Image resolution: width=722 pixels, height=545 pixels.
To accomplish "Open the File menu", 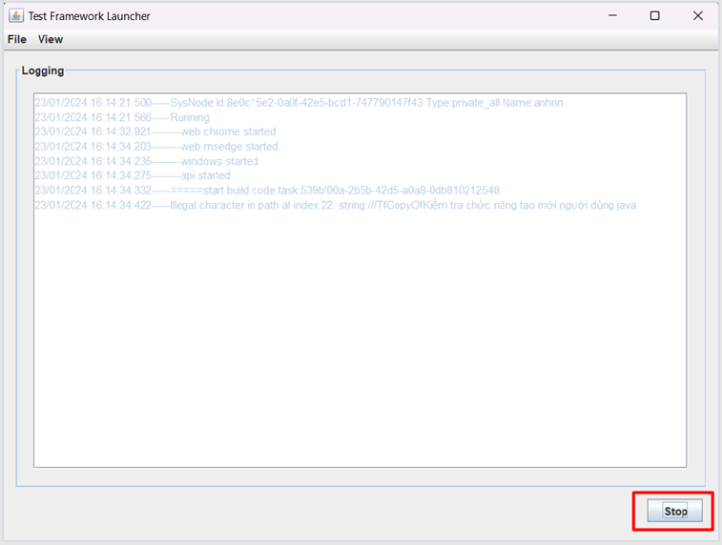I will [x=17, y=39].
